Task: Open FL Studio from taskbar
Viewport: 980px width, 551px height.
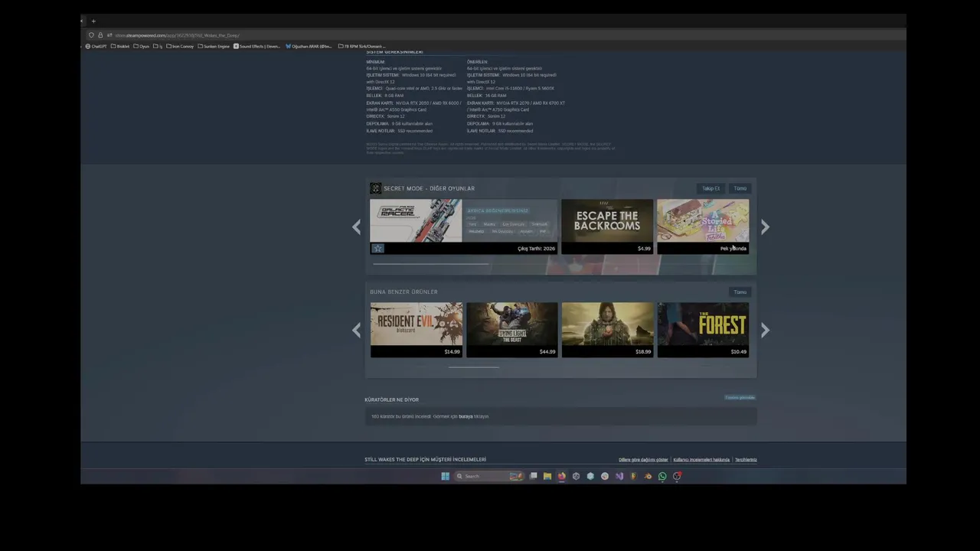Action: coord(634,476)
